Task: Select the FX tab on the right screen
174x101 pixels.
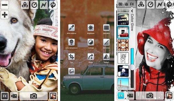Action: pyautogui.click(x=132, y=4)
